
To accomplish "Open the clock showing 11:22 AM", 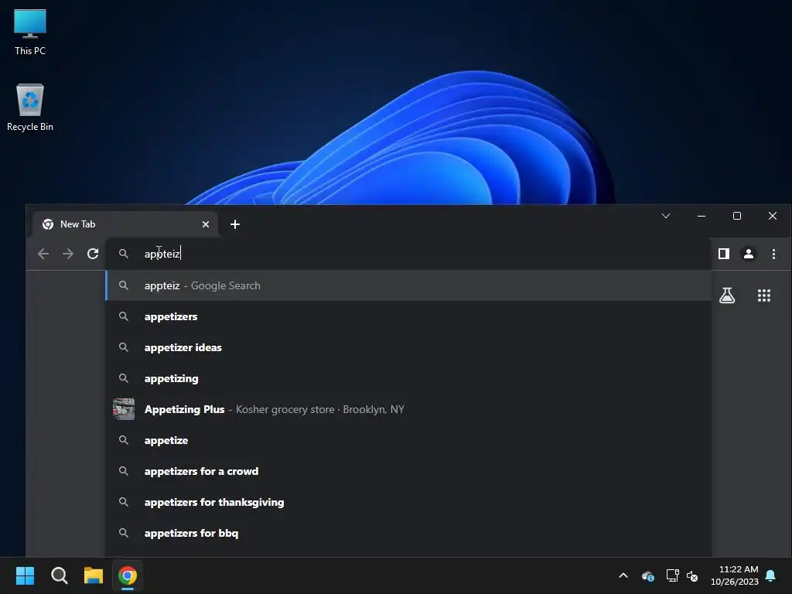I will [x=735, y=575].
